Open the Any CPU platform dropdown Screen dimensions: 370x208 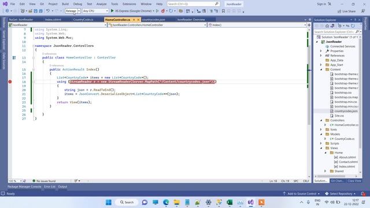coord(107,11)
